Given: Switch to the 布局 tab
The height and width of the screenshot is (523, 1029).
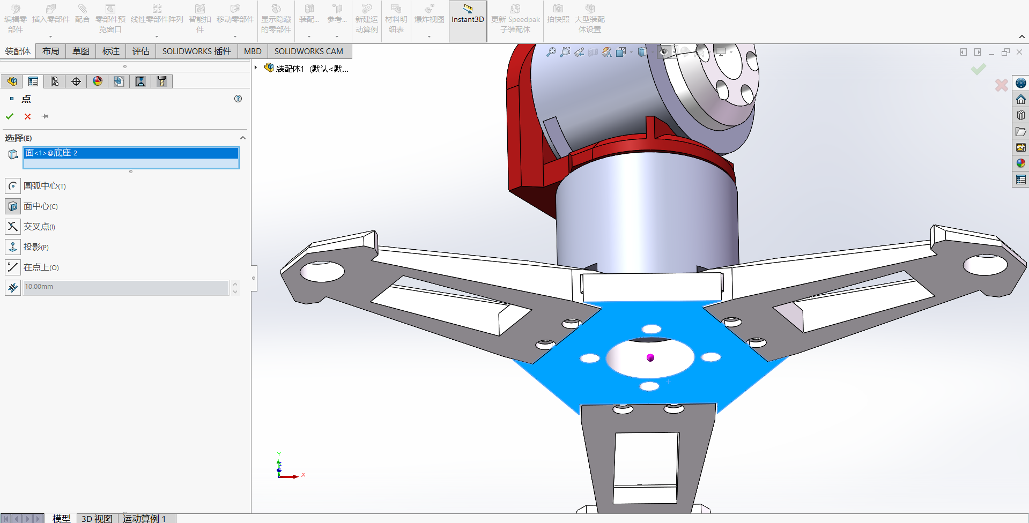Looking at the screenshot, I should point(51,51).
